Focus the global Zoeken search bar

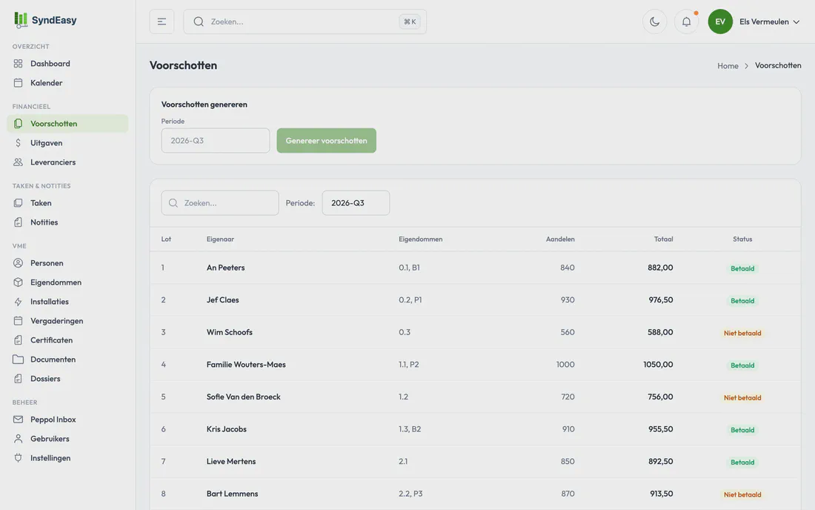[305, 21]
